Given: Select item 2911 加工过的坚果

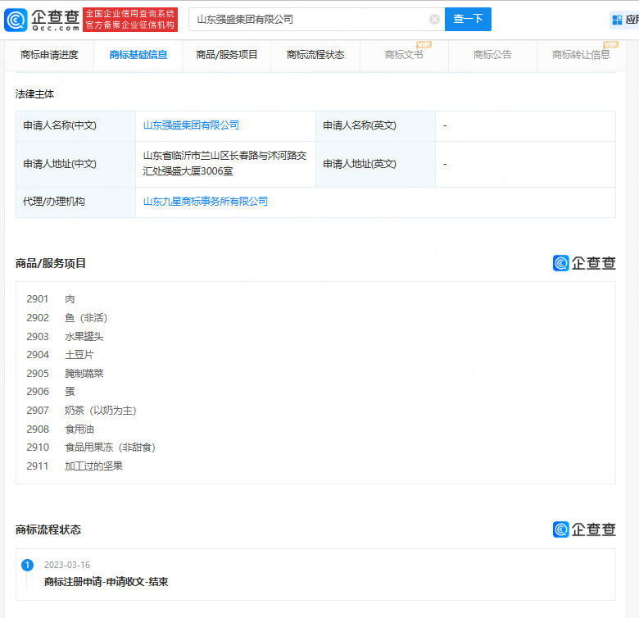Looking at the screenshot, I should coord(75,466).
